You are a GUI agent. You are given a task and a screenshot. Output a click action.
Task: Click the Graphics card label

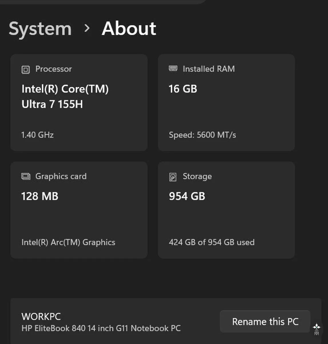coord(61,176)
